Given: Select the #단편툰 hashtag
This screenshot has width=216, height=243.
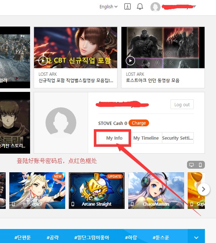Looking at the screenshot, I should pos(23,237).
